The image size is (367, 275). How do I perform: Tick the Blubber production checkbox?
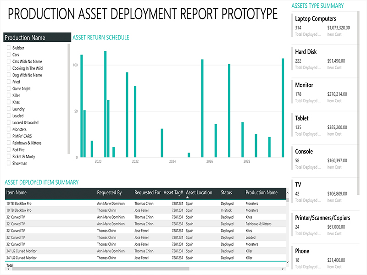(9, 48)
